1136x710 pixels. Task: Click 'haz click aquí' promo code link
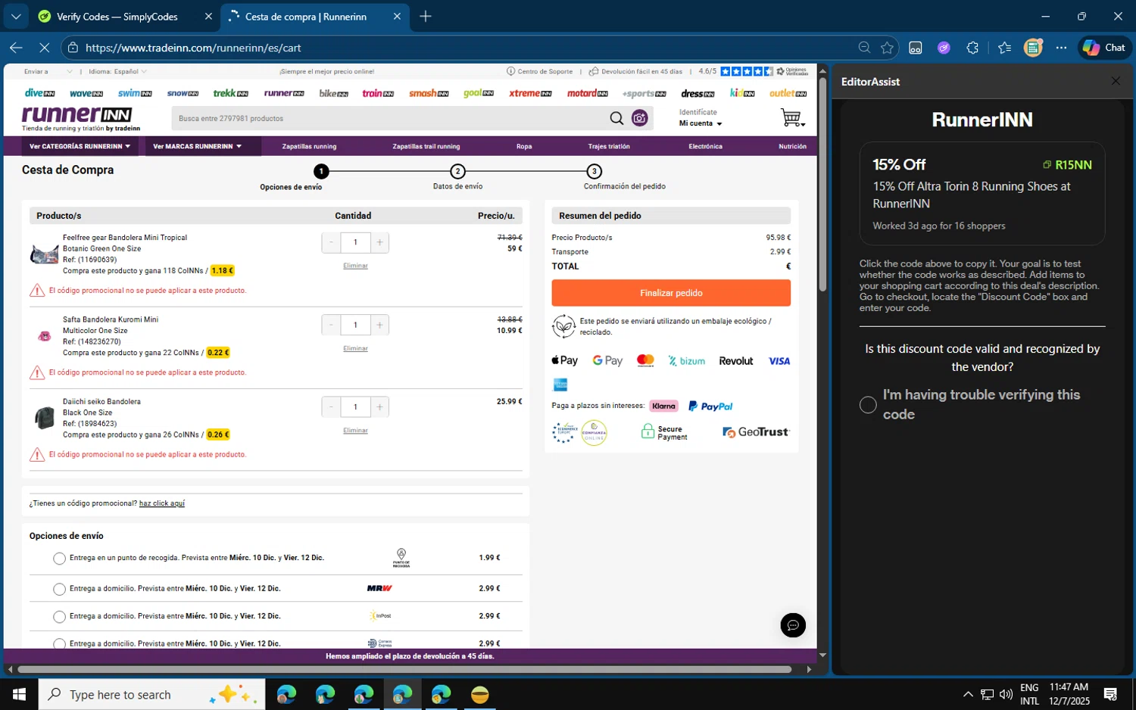click(162, 503)
